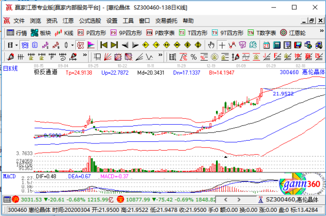Click the 300460 惠伦晶体 chart title

[x=302, y=72]
